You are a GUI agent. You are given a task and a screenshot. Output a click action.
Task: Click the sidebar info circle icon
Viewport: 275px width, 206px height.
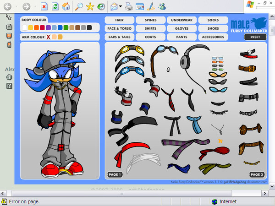(9, 77)
